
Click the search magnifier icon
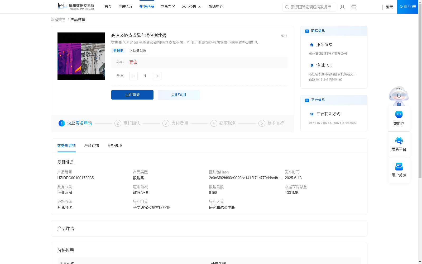click(287, 7)
